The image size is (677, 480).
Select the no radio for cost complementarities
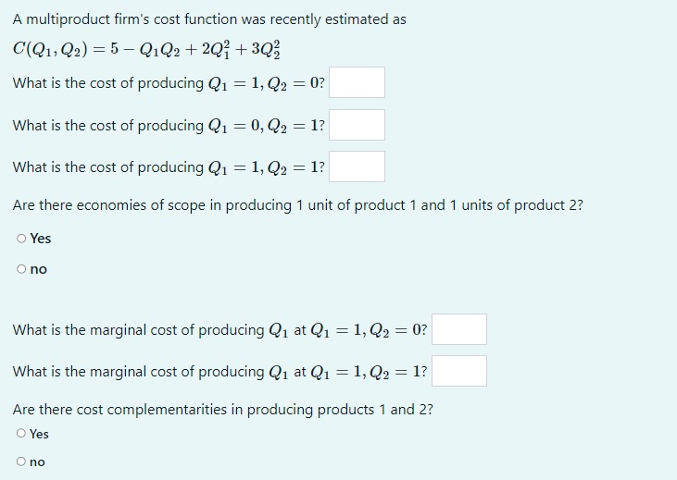tap(21, 462)
